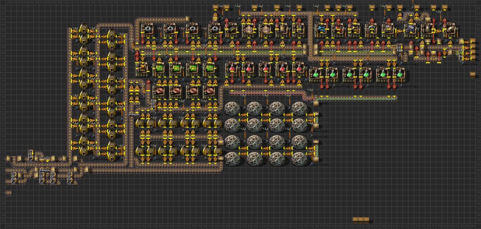Open the rightmost pipe assembler in top row
The width and height of the screenshot is (481, 229).
pos(450,29)
